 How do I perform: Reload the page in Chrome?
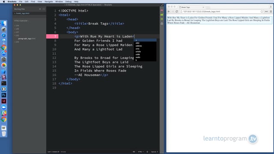(x=177, y=12)
